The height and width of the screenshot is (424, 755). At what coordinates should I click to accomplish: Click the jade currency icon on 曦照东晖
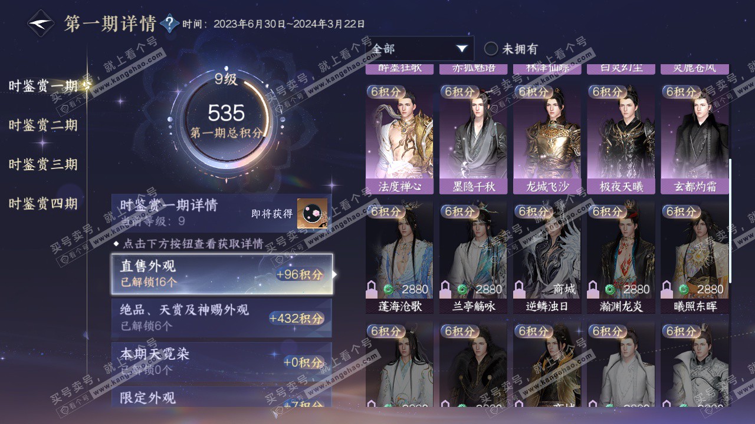tap(684, 289)
